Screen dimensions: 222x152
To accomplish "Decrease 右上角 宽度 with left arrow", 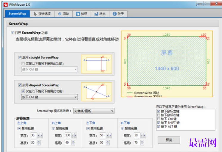I will (x=73, y=135).
